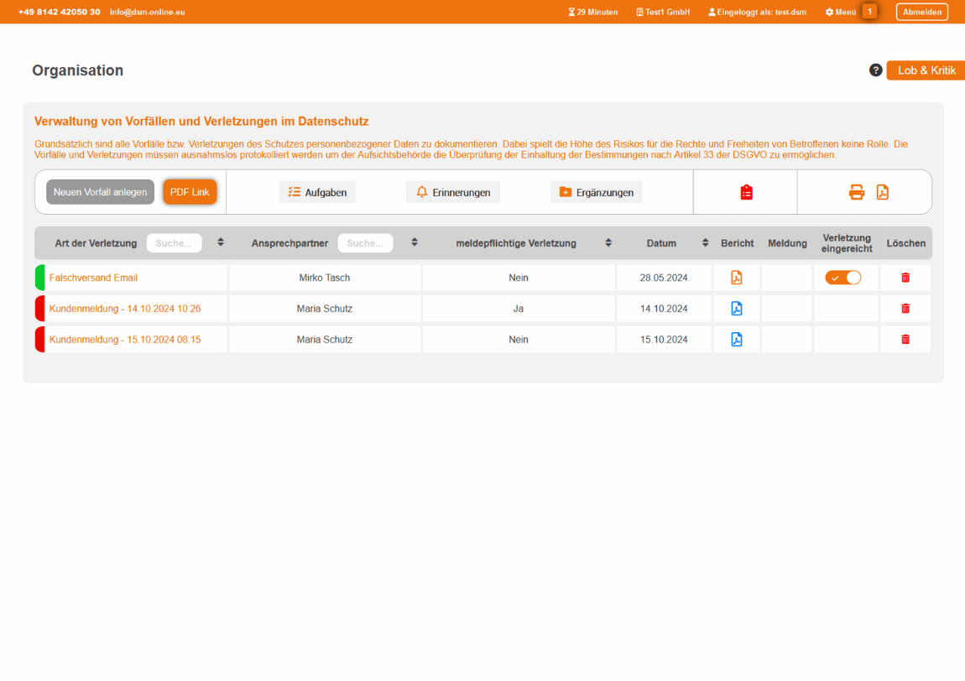Delete the Kundenmeldung 14.10.2024 entry
Image resolution: width=965 pixels, height=681 pixels.
905,309
